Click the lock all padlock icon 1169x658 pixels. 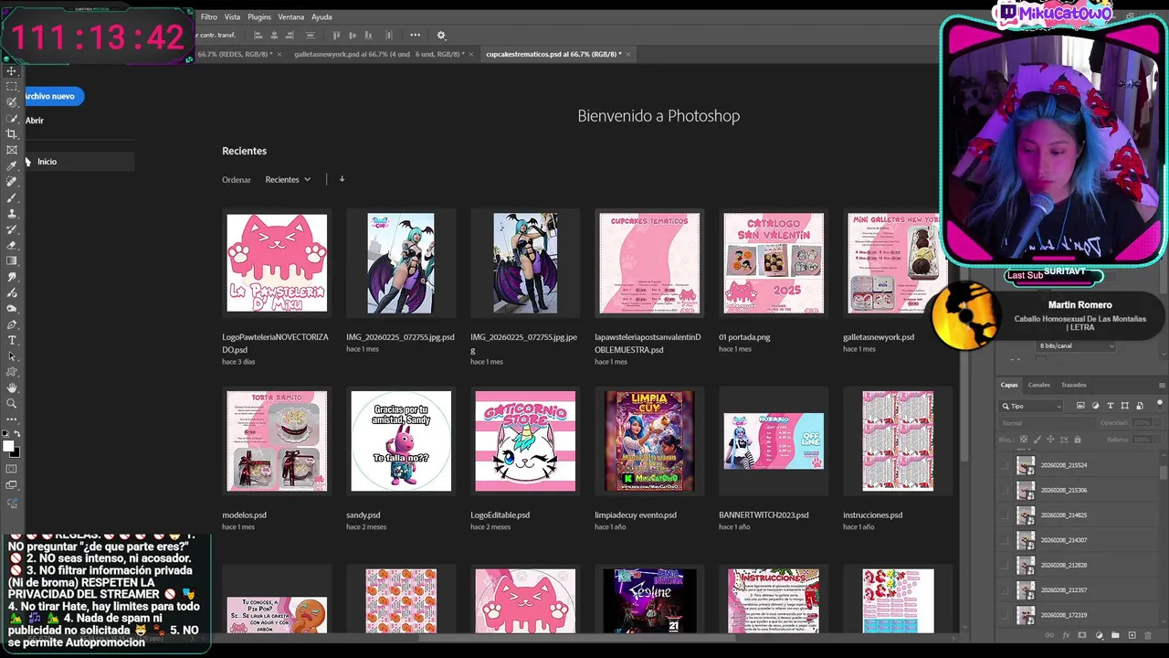[1078, 439]
